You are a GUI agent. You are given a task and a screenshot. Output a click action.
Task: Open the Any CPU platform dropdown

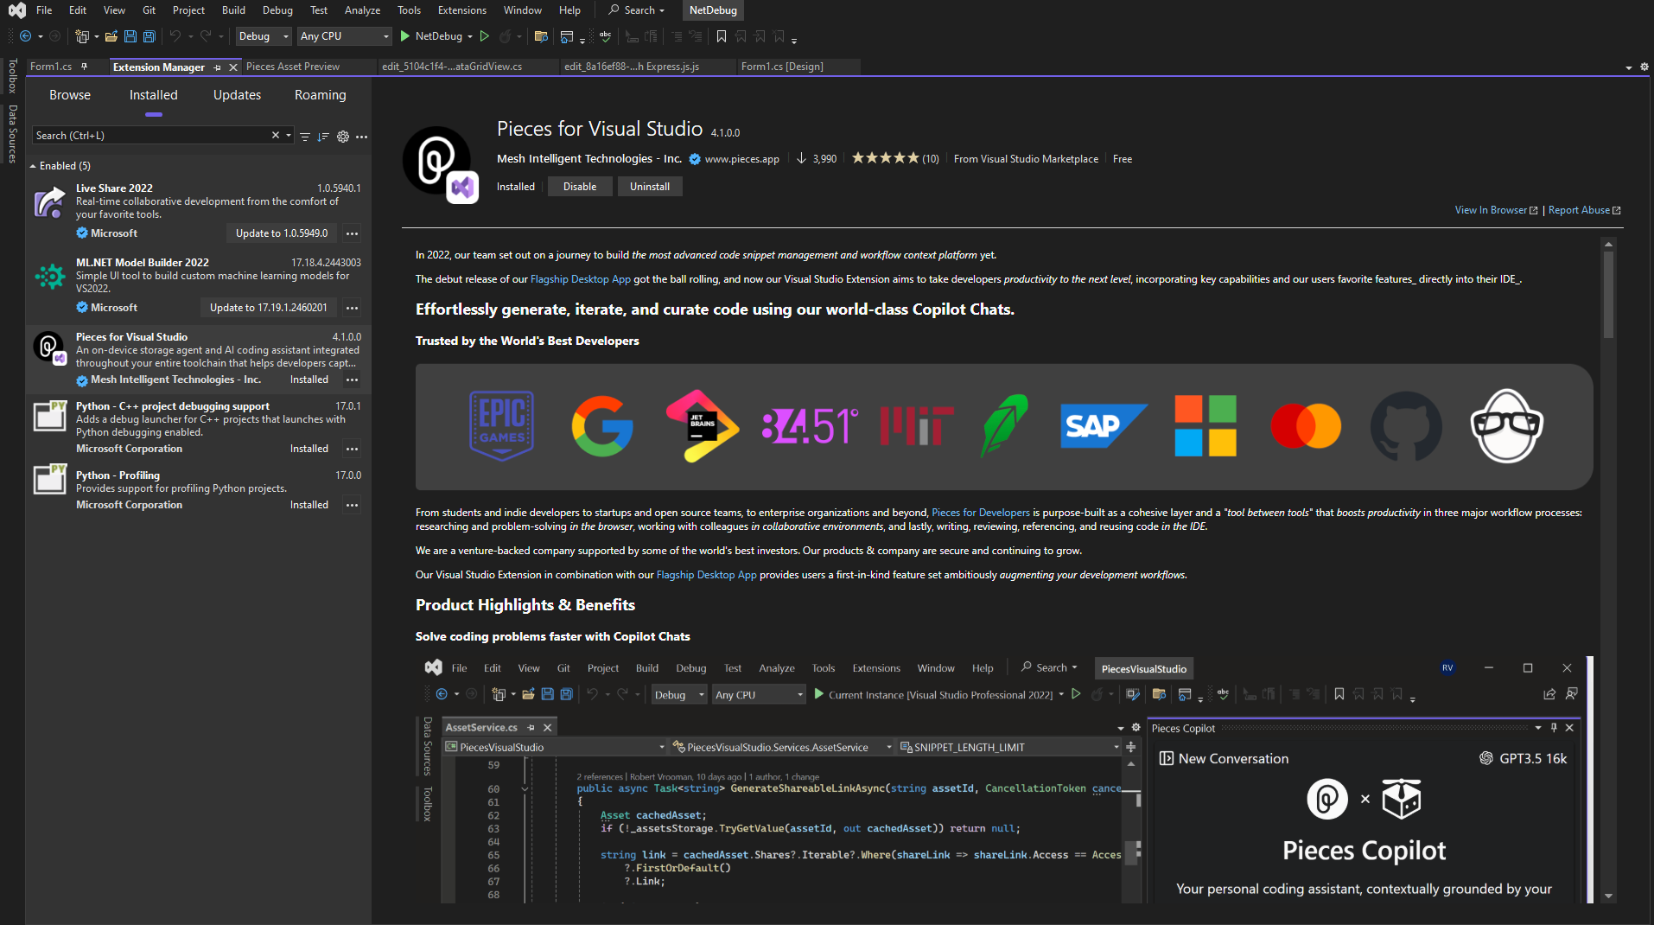point(345,36)
